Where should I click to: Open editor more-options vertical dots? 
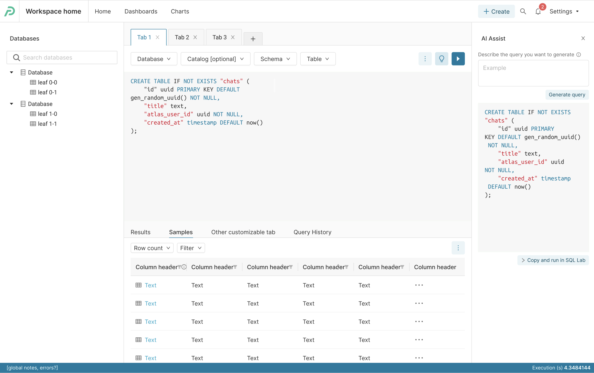[x=425, y=59]
